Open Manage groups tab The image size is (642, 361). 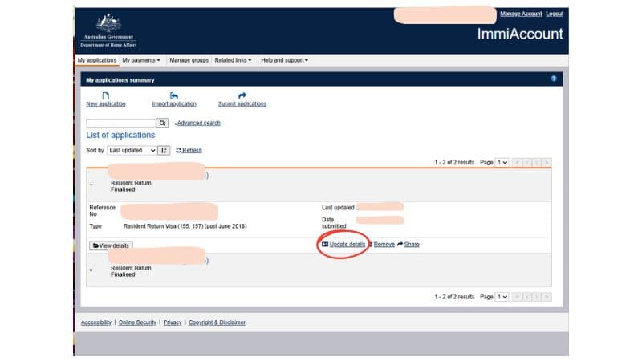tap(189, 60)
